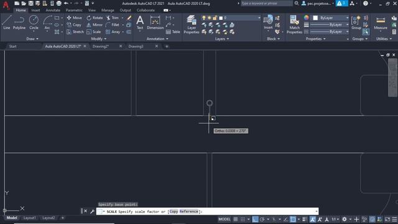The height and width of the screenshot is (224, 398).
Task: Open the Annotate ribbon tab
Action: [53, 10]
